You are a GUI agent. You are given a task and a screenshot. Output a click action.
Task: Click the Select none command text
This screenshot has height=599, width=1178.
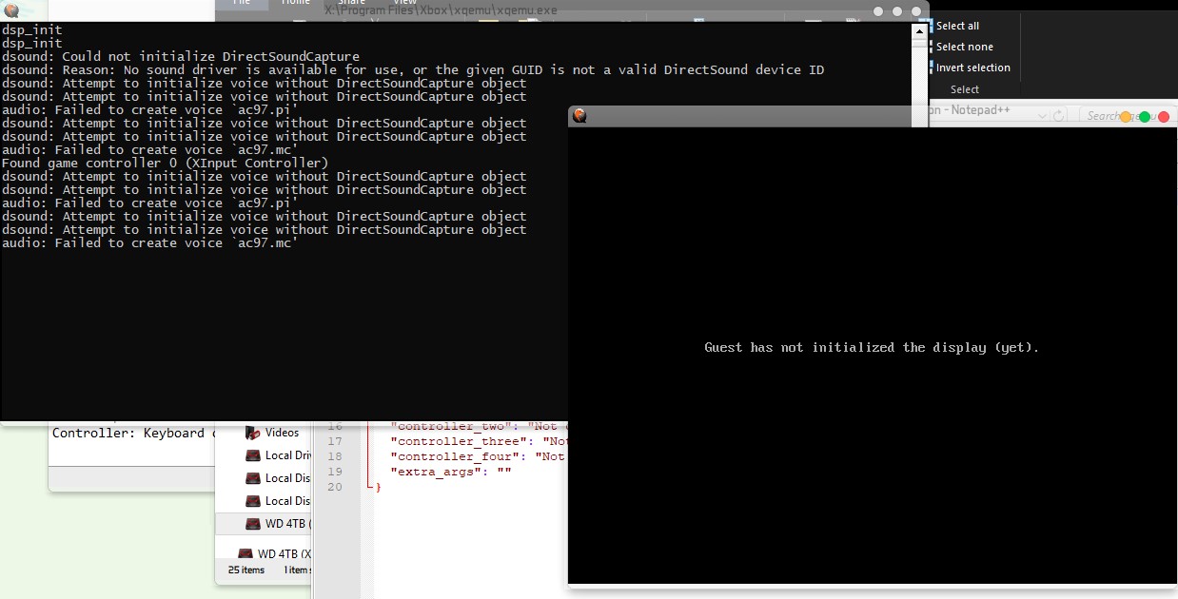[967, 46]
